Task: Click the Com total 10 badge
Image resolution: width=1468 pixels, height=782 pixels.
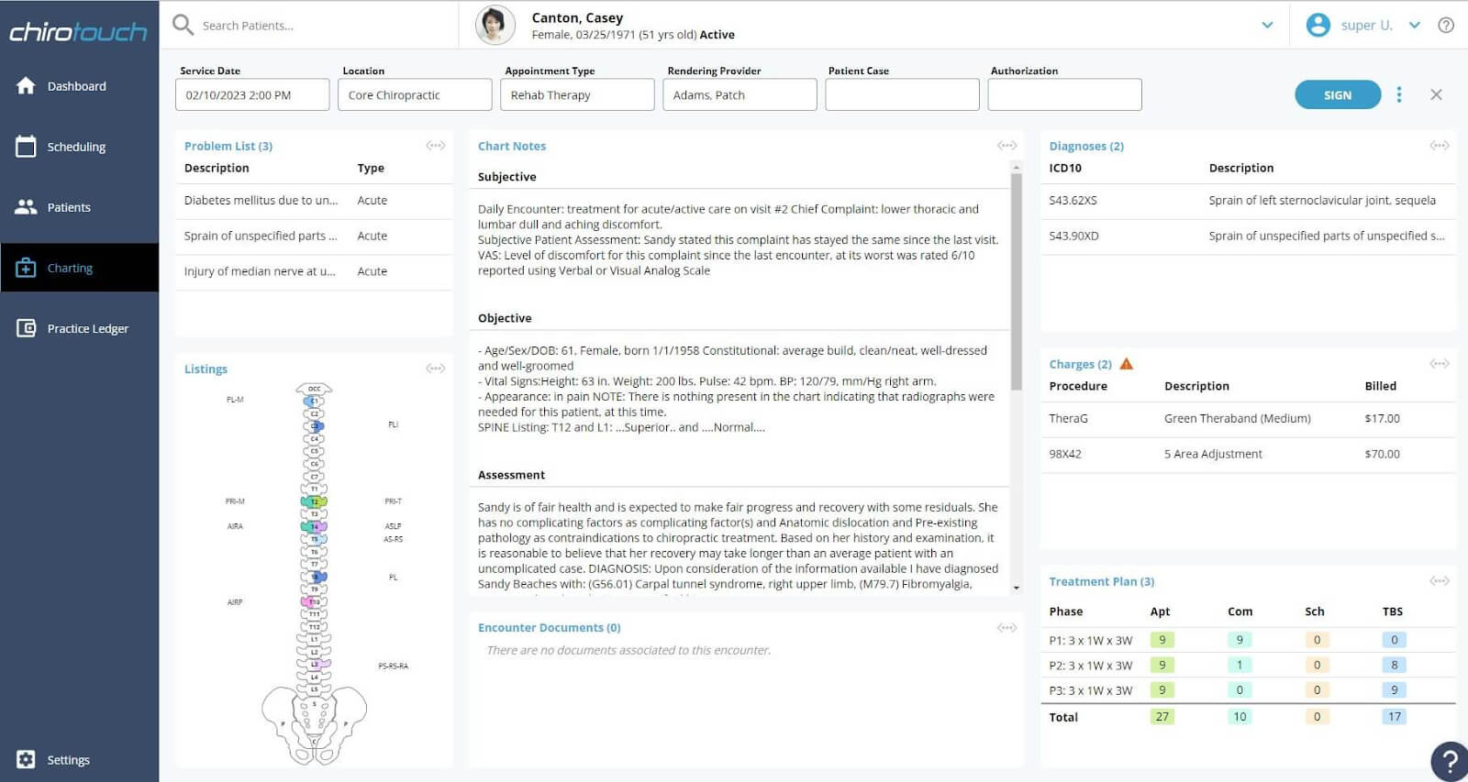Action: click(x=1240, y=717)
